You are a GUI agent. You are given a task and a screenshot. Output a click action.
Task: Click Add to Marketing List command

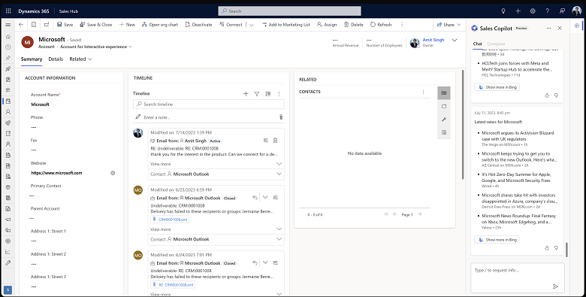coord(286,25)
